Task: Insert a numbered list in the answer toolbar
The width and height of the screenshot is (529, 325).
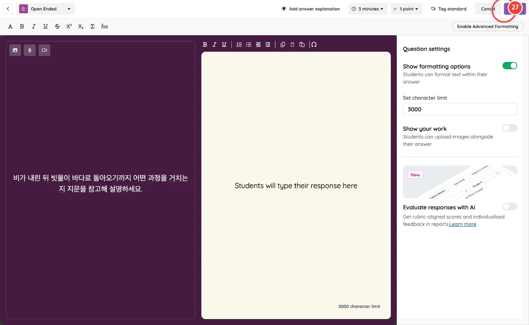Action: pyautogui.click(x=239, y=44)
